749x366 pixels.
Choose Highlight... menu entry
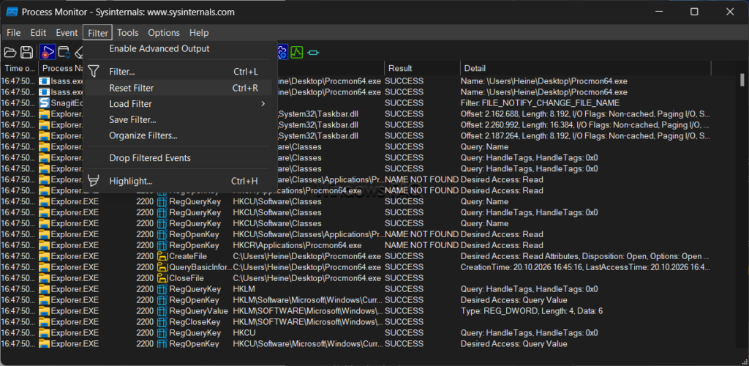click(178, 181)
